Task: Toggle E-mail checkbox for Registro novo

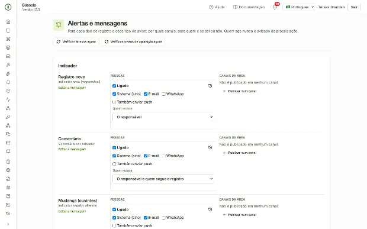Action: pos(146,94)
